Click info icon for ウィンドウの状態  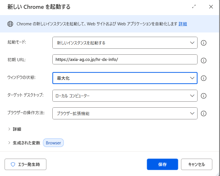point(203,78)
